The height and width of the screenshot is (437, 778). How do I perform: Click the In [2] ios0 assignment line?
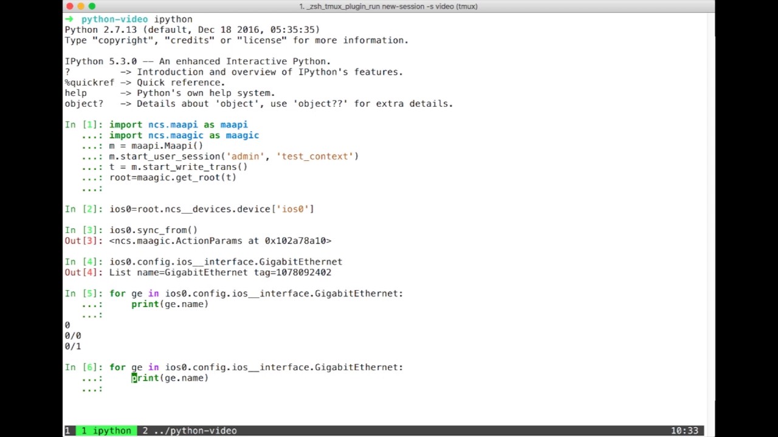212,209
